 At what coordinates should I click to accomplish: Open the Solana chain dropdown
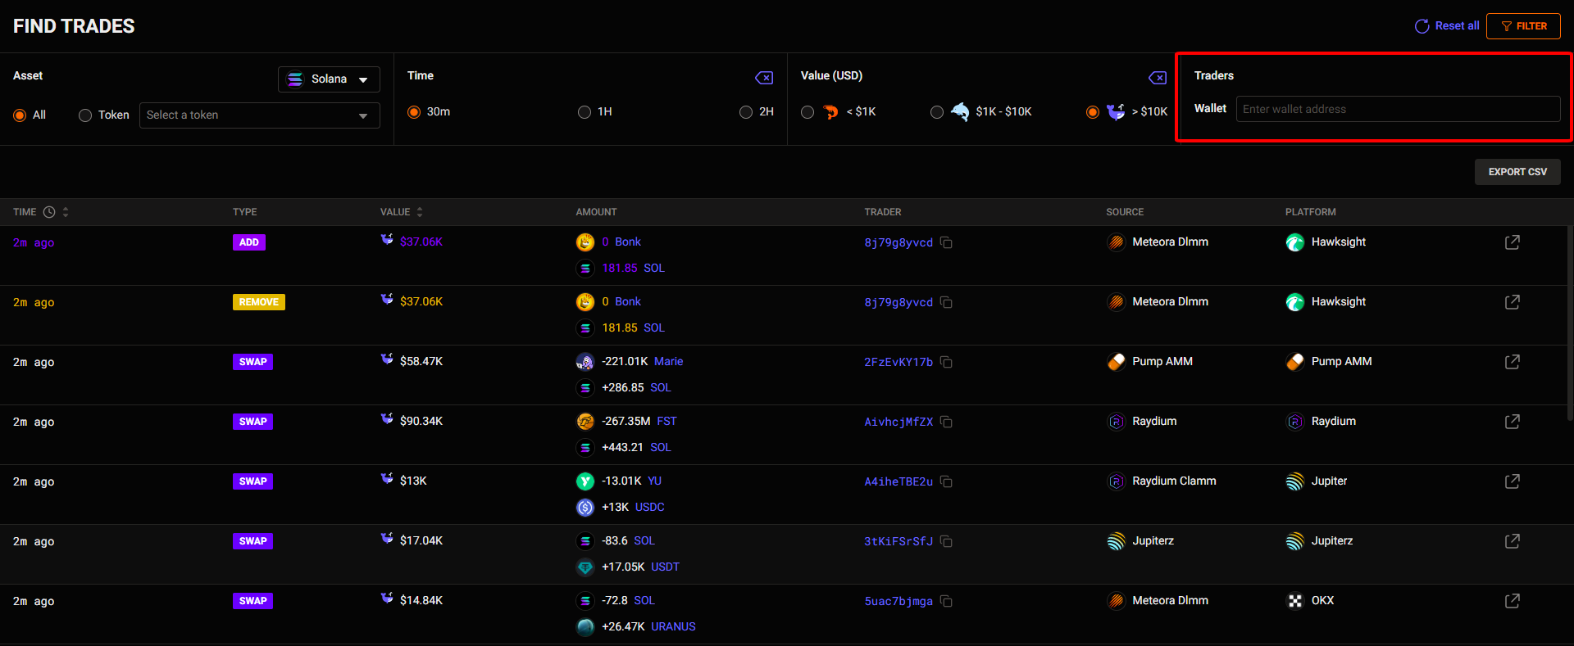[329, 79]
